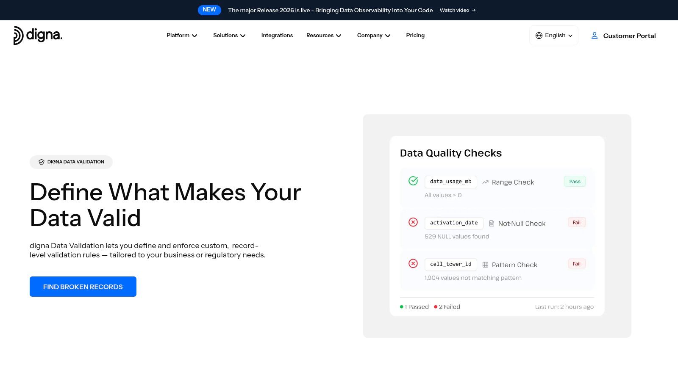Click the Range Check trend icon

pos(485,182)
